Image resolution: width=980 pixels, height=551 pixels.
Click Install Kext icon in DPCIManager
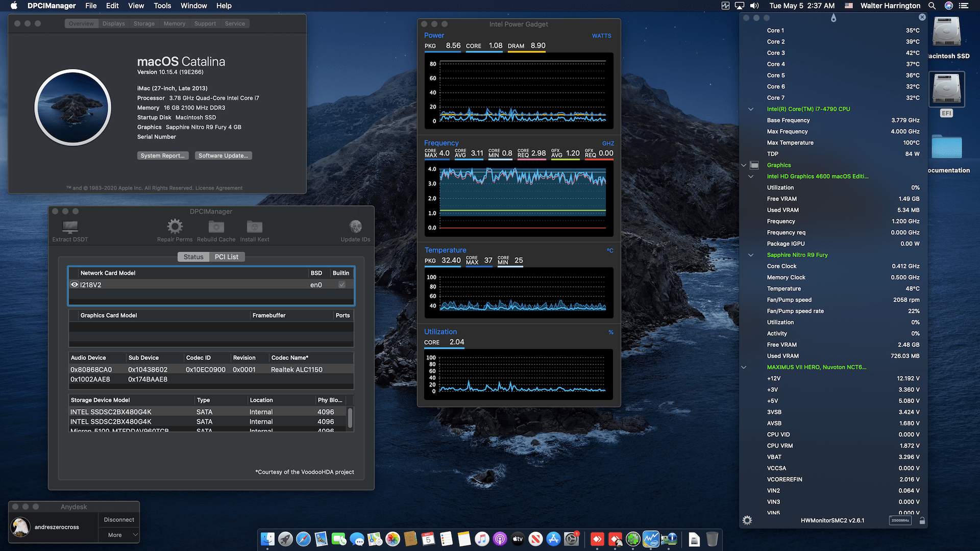point(254,227)
